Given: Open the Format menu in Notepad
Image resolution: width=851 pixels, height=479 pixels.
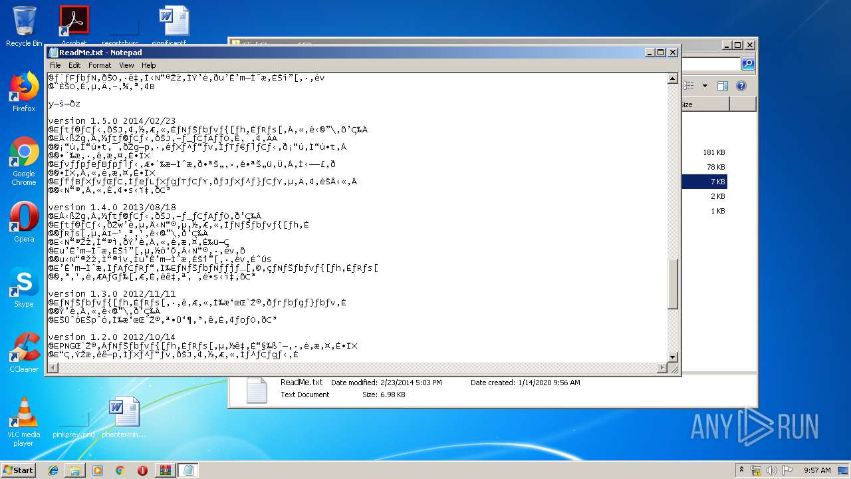Looking at the screenshot, I should [x=100, y=65].
